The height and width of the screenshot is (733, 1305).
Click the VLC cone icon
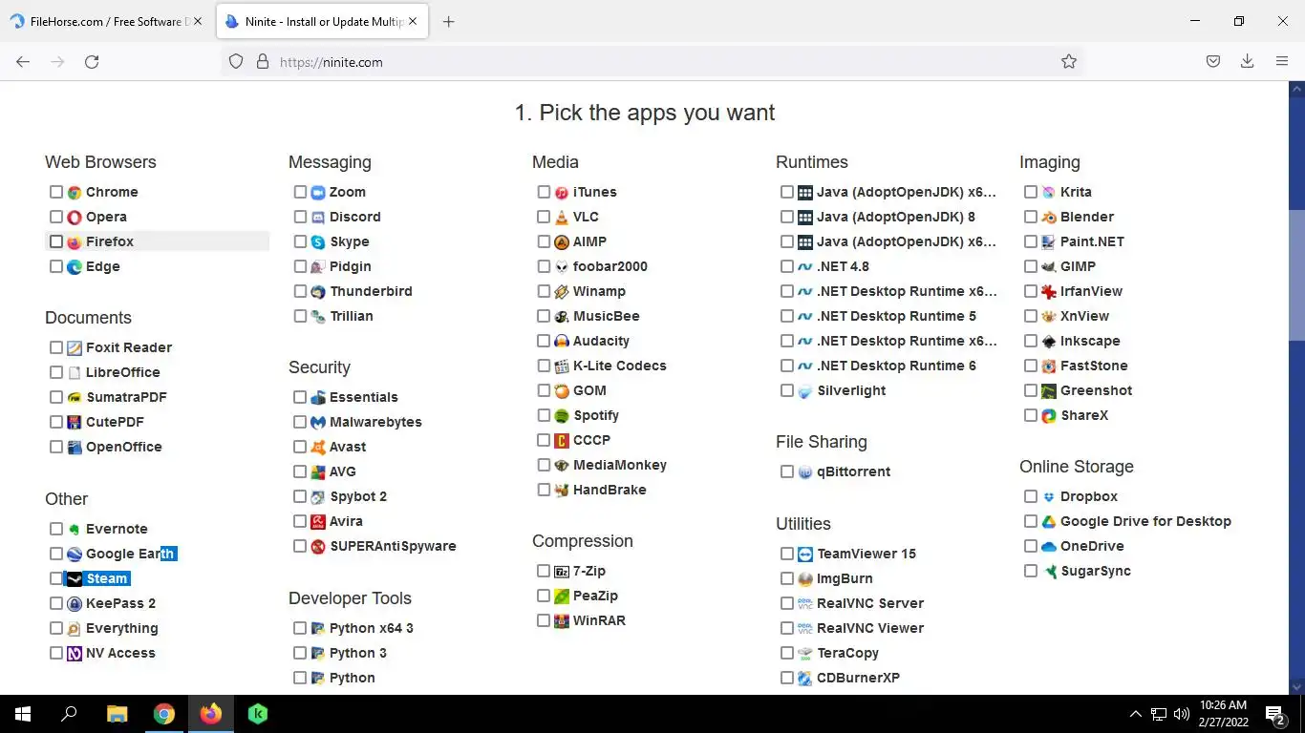click(562, 217)
